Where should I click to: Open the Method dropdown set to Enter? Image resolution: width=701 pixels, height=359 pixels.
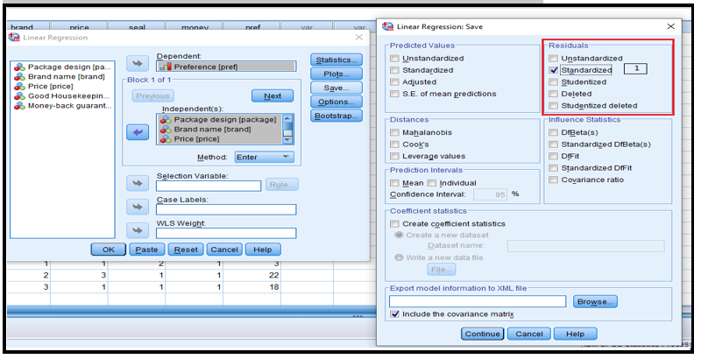[x=264, y=157]
